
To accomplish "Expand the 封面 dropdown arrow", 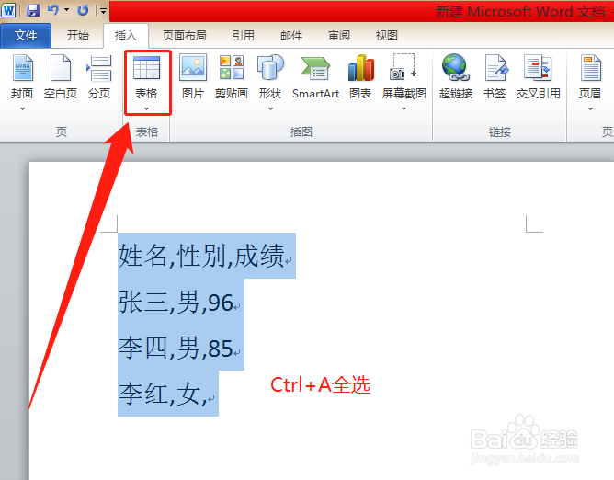I will click(22, 109).
